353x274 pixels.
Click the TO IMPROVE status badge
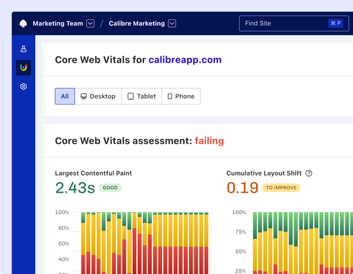281,188
